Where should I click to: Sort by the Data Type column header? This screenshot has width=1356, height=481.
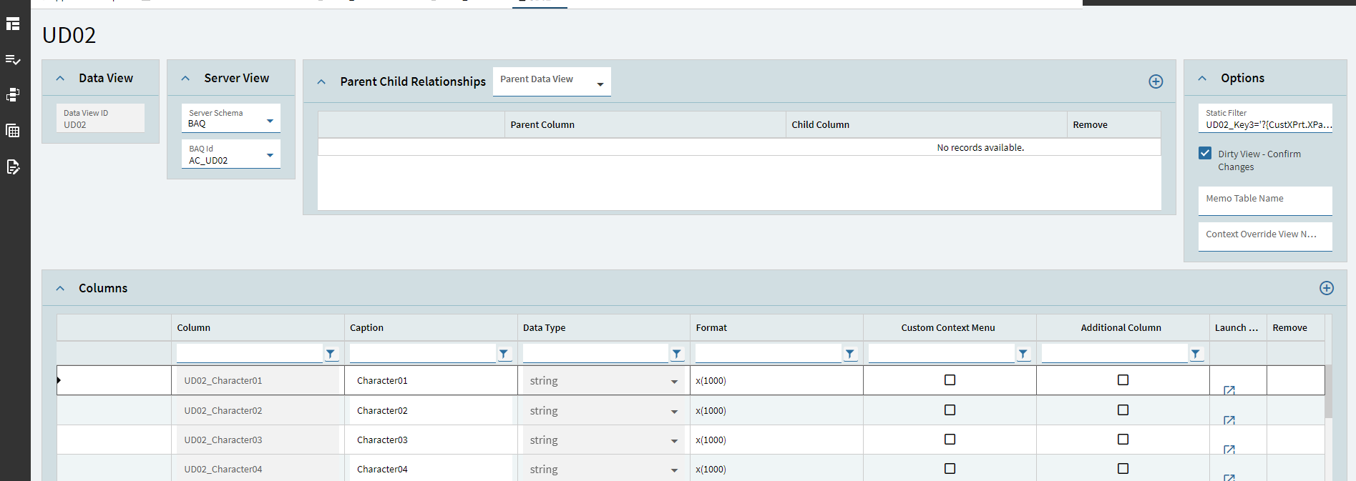tap(545, 328)
